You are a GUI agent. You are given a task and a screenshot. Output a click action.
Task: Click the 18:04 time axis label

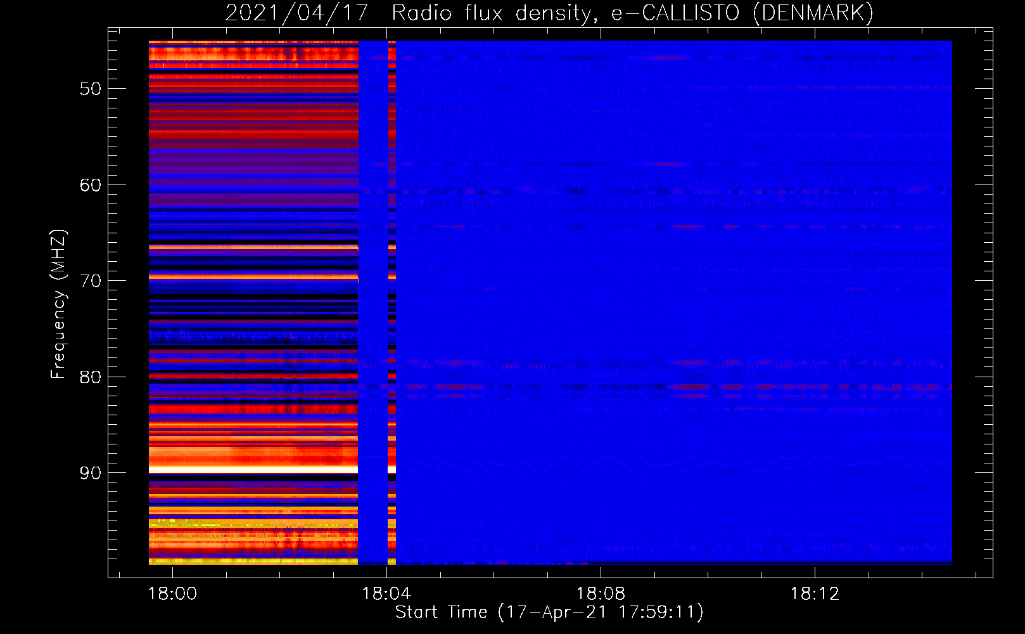[x=386, y=594]
